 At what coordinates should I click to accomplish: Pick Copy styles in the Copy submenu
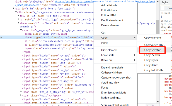click(x=151, y=60)
